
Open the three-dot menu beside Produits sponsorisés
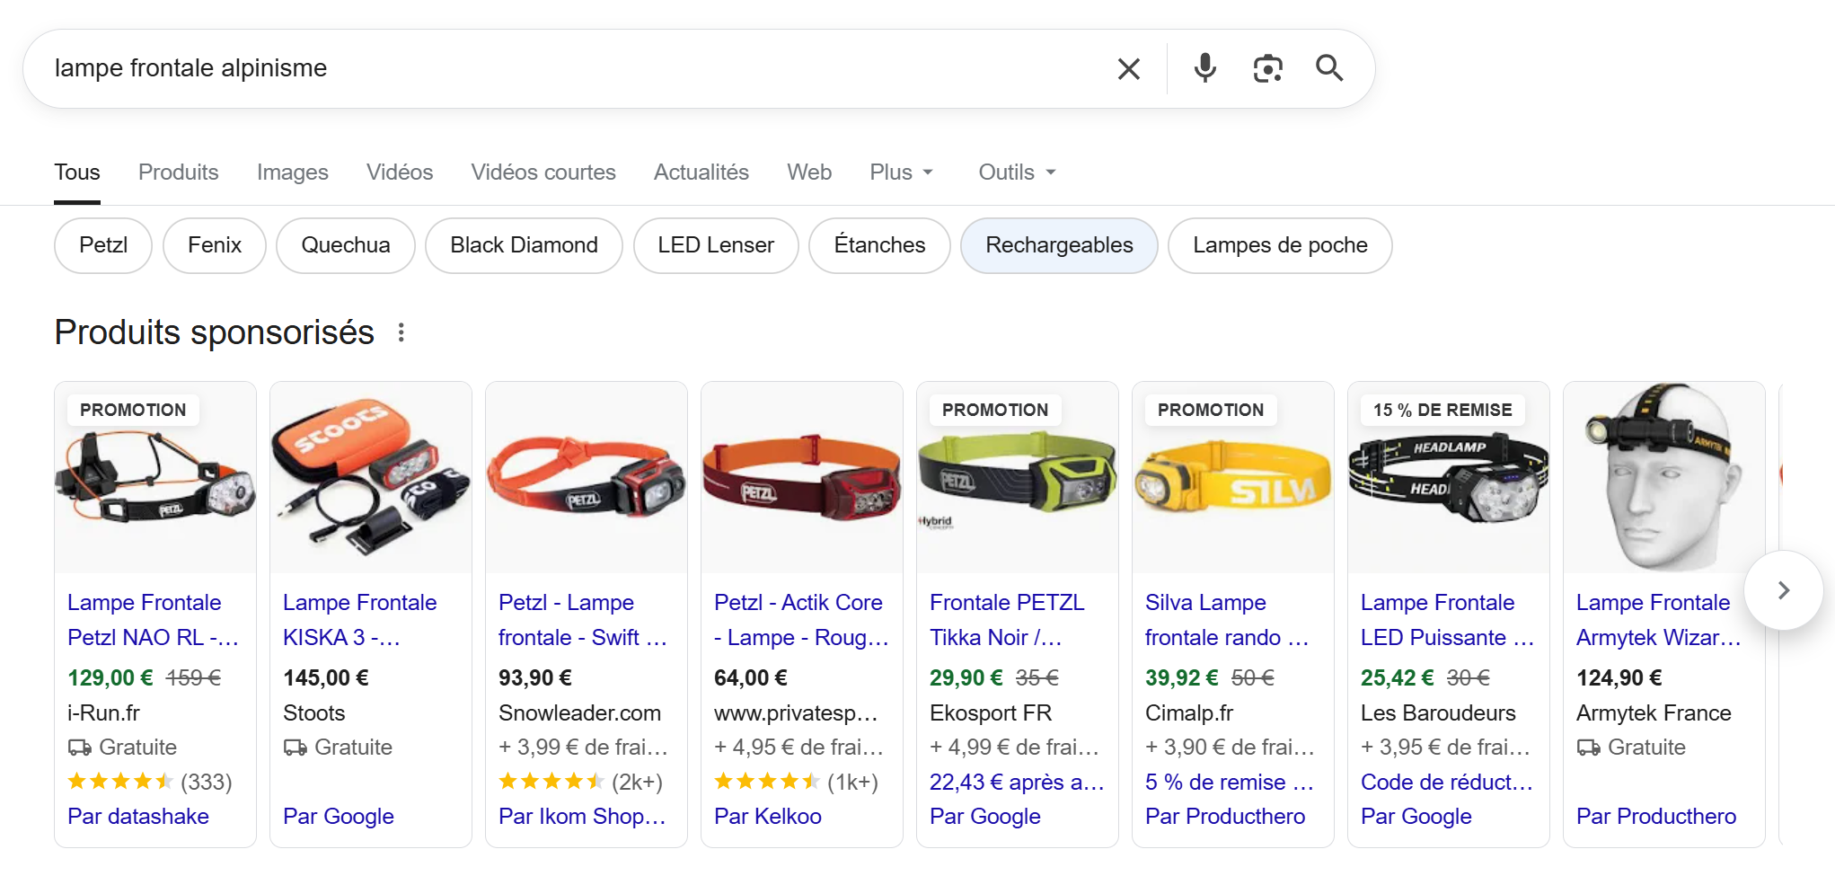click(401, 332)
